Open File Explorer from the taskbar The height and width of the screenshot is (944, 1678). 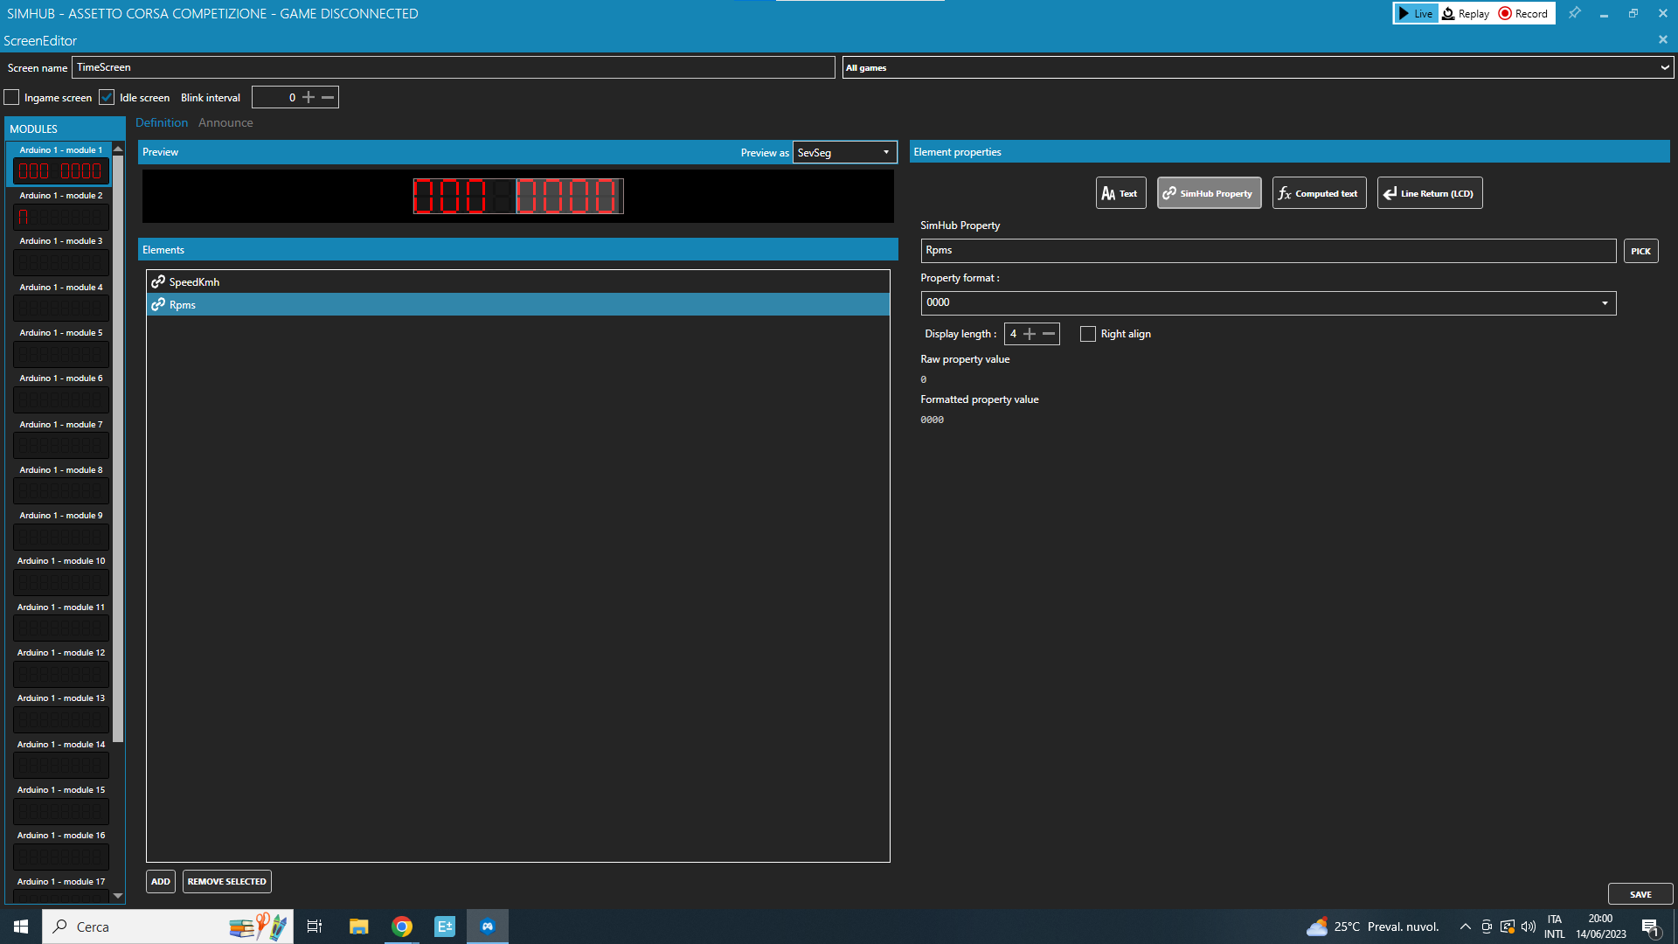click(358, 927)
